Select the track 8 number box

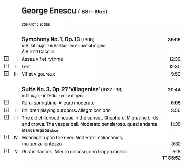point(6,151)
